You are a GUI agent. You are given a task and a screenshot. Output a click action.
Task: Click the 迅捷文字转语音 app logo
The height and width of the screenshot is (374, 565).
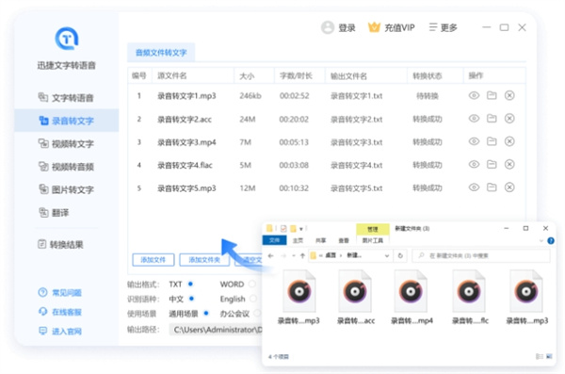click(x=67, y=39)
